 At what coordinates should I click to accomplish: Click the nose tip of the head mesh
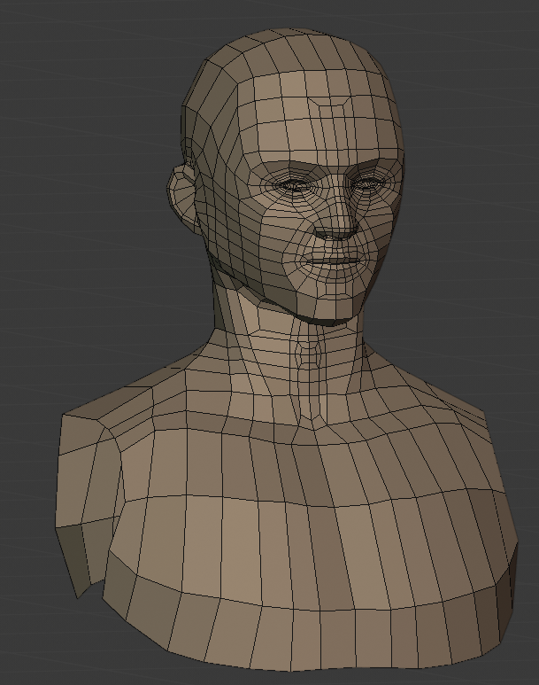point(339,229)
